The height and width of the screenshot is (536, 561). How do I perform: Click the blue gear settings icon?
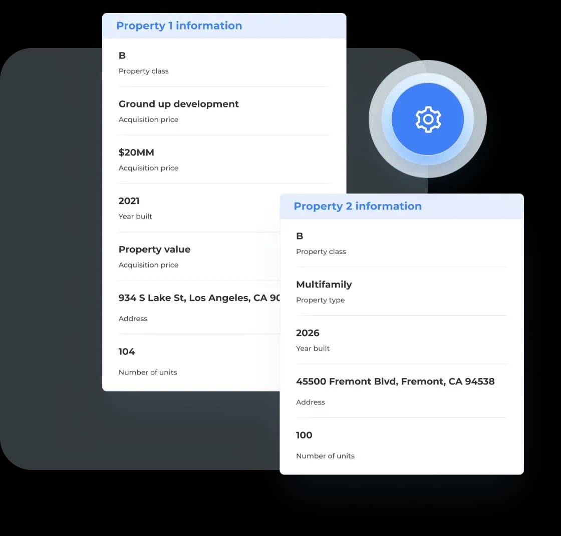click(427, 119)
